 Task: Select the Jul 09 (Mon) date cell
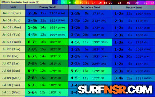tap(13, 78)
